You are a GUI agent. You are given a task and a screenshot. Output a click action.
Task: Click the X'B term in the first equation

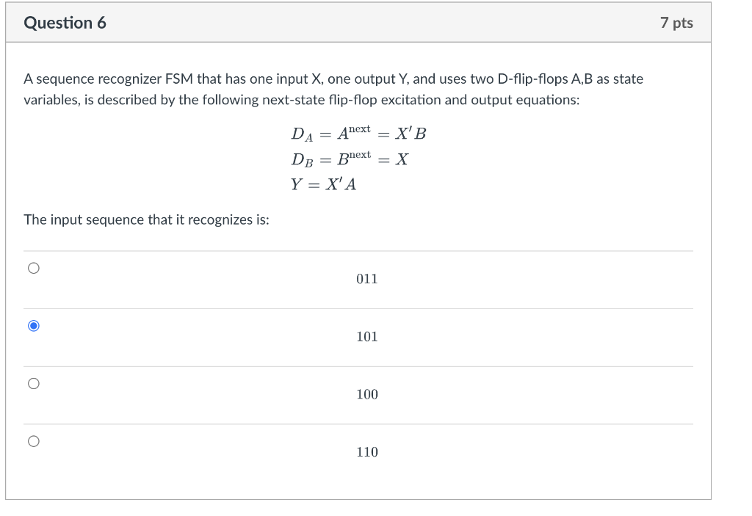pos(411,134)
